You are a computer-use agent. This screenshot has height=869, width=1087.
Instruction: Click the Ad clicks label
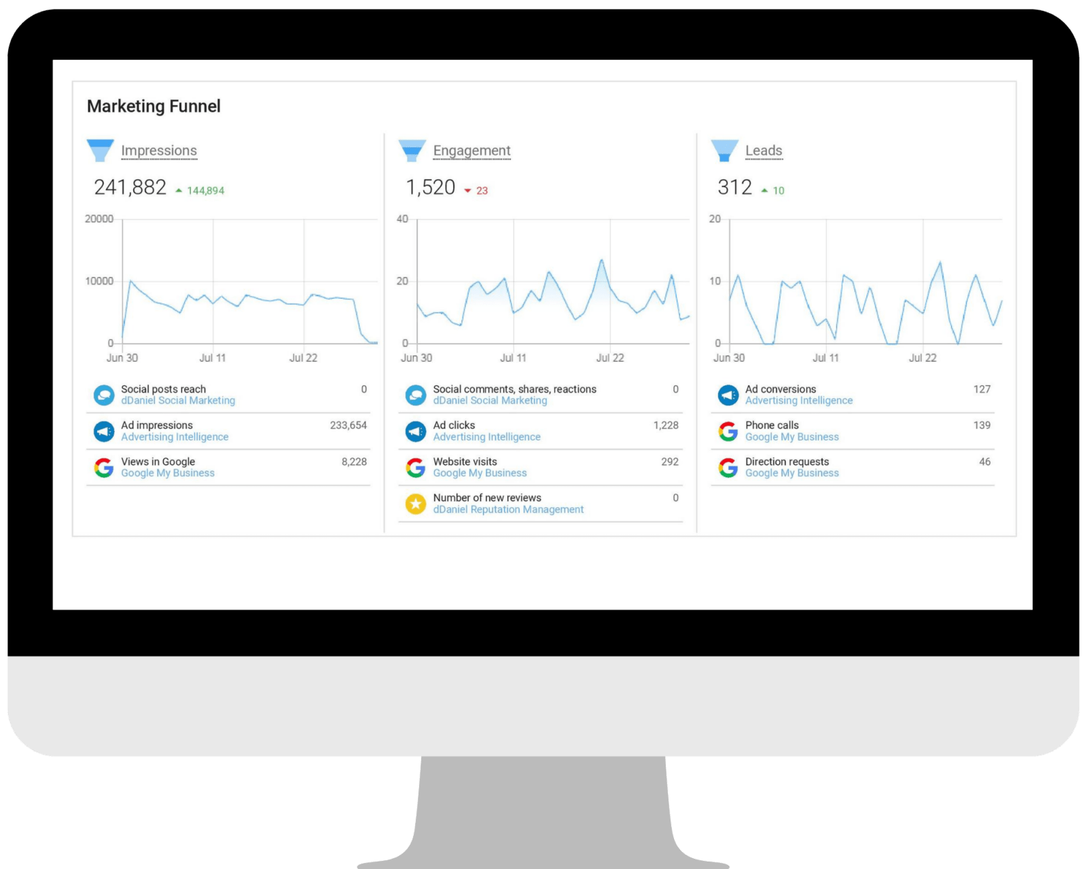point(454,425)
